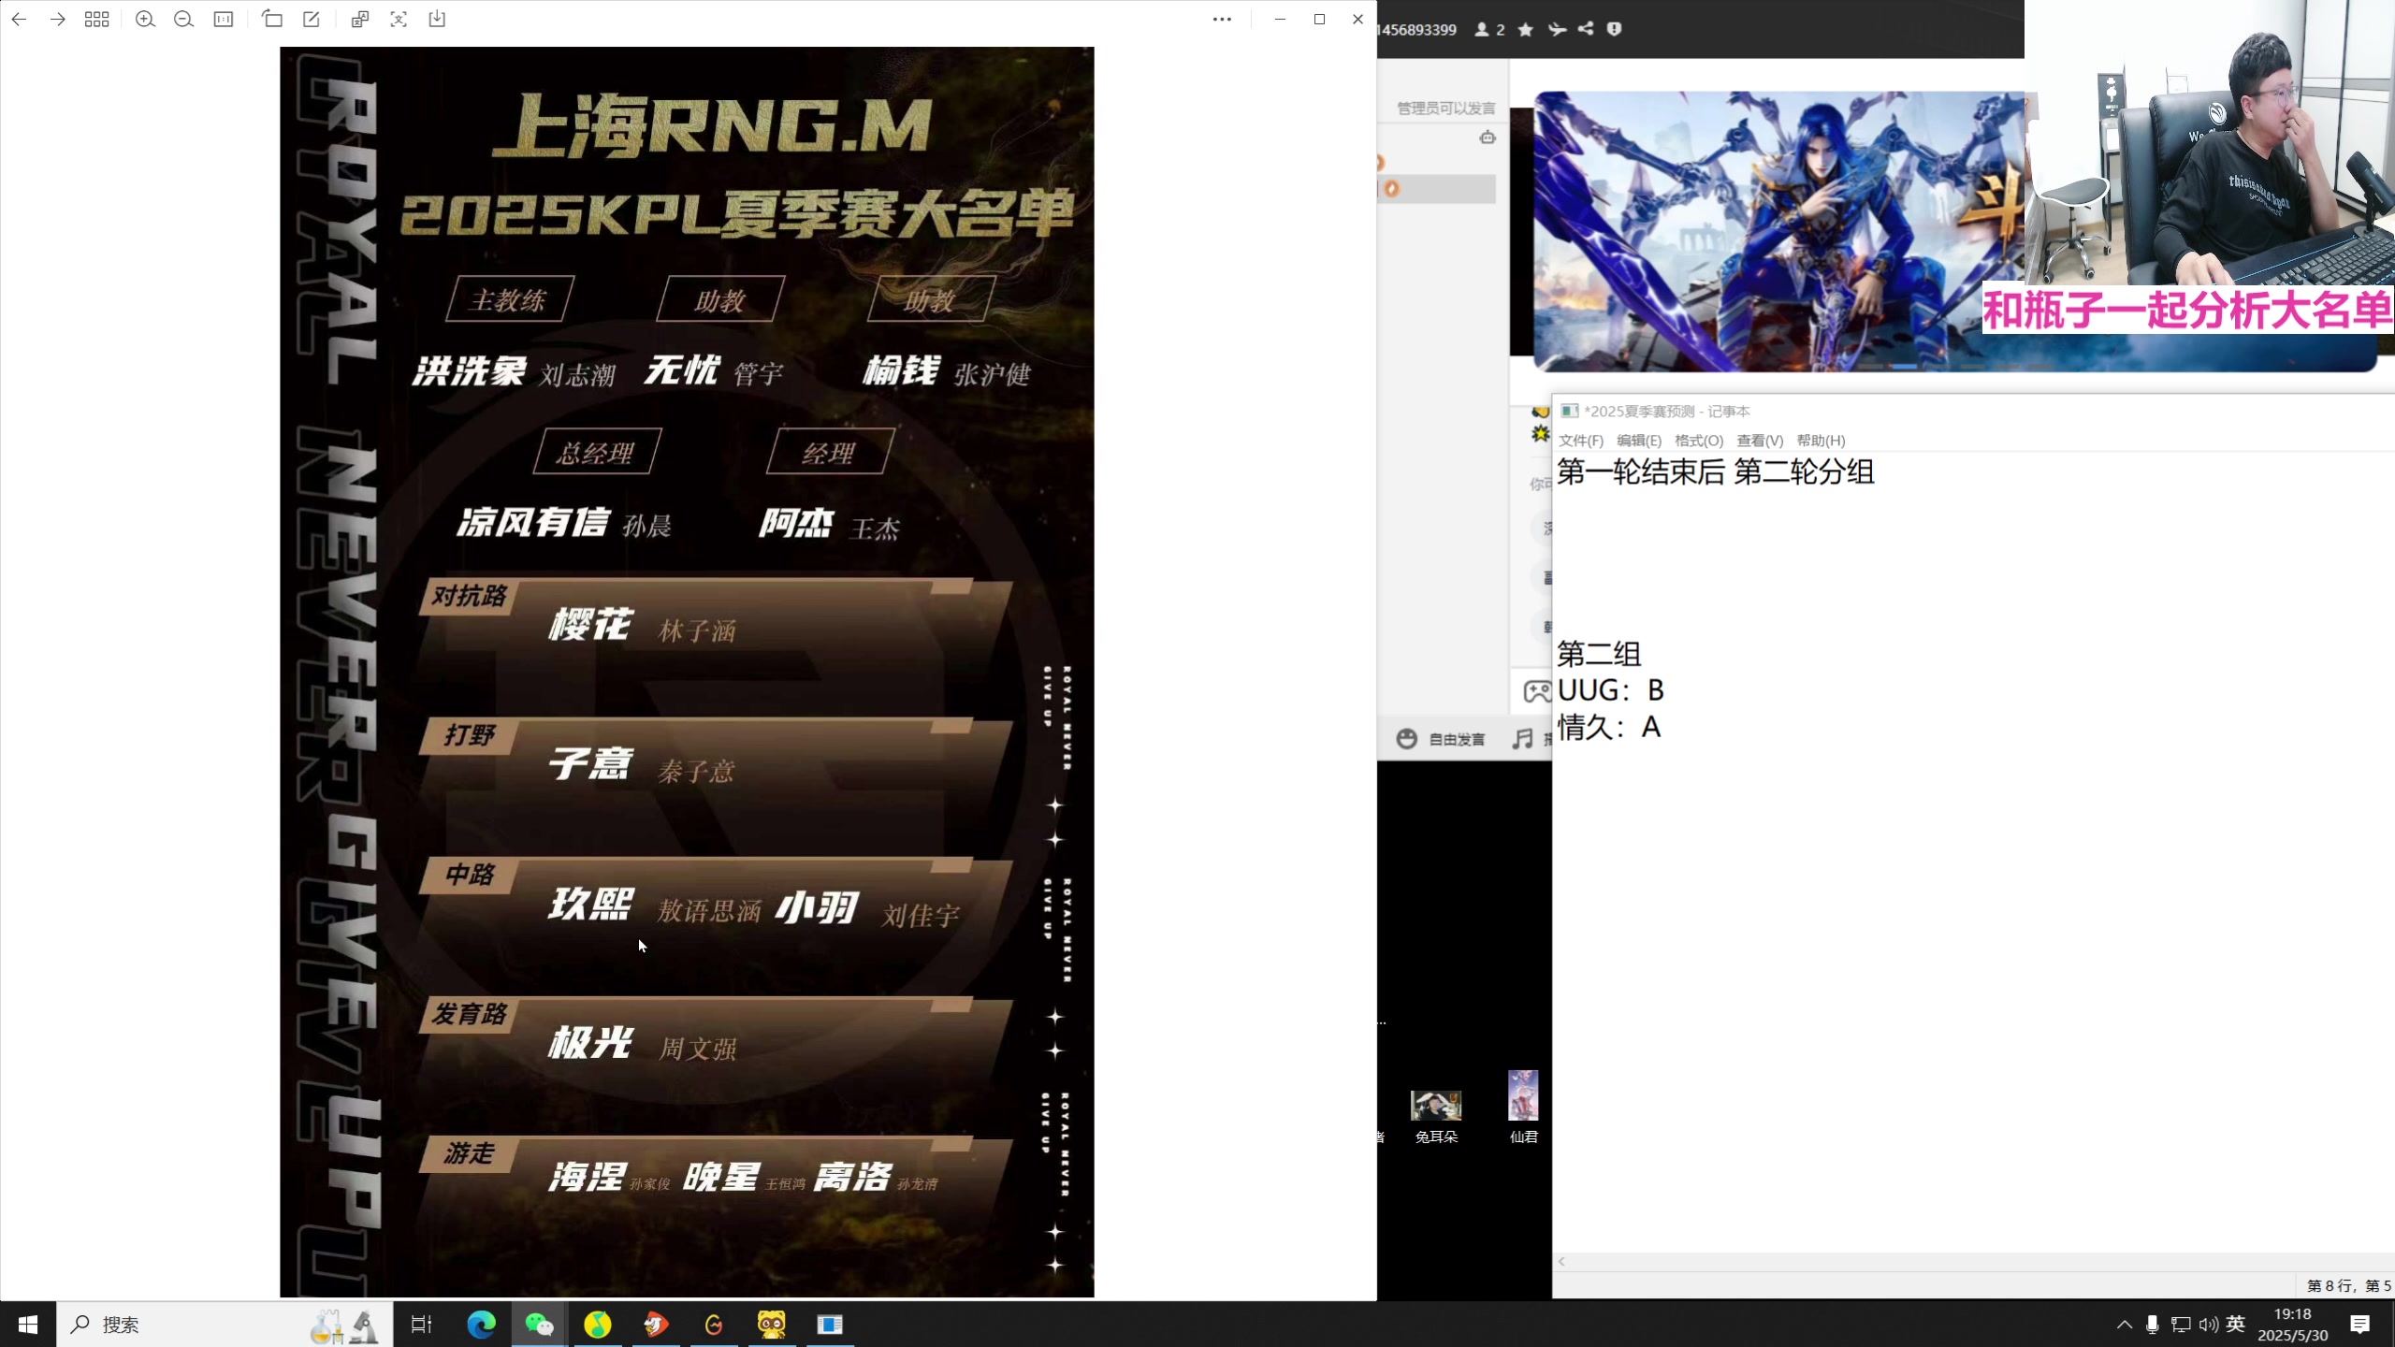Open thumbnail grid view in image viewer
Viewport: 2395px width, 1347px height.
pyautogui.click(x=97, y=19)
